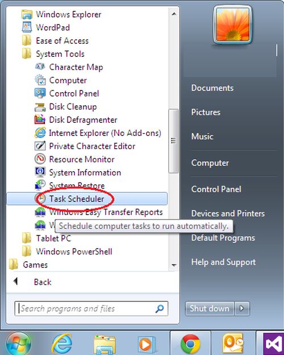
Task: Open Music from the right pane
Action: coord(202,137)
